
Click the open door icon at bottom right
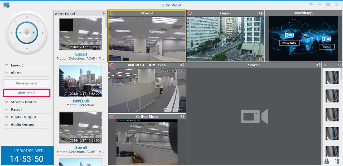click(337, 161)
